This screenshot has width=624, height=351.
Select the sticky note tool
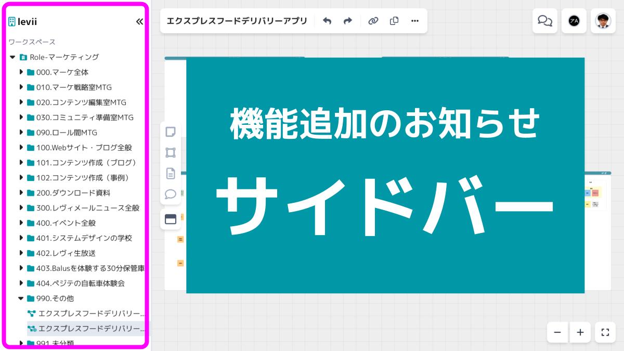(171, 132)
